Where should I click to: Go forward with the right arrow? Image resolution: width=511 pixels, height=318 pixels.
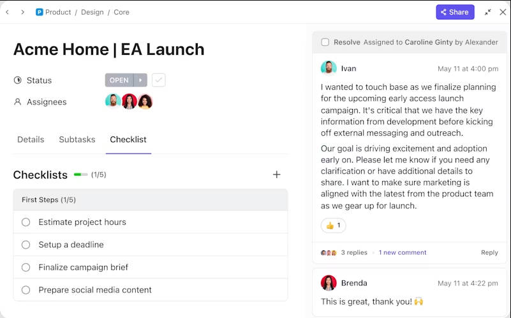click(x=22, y=12)
